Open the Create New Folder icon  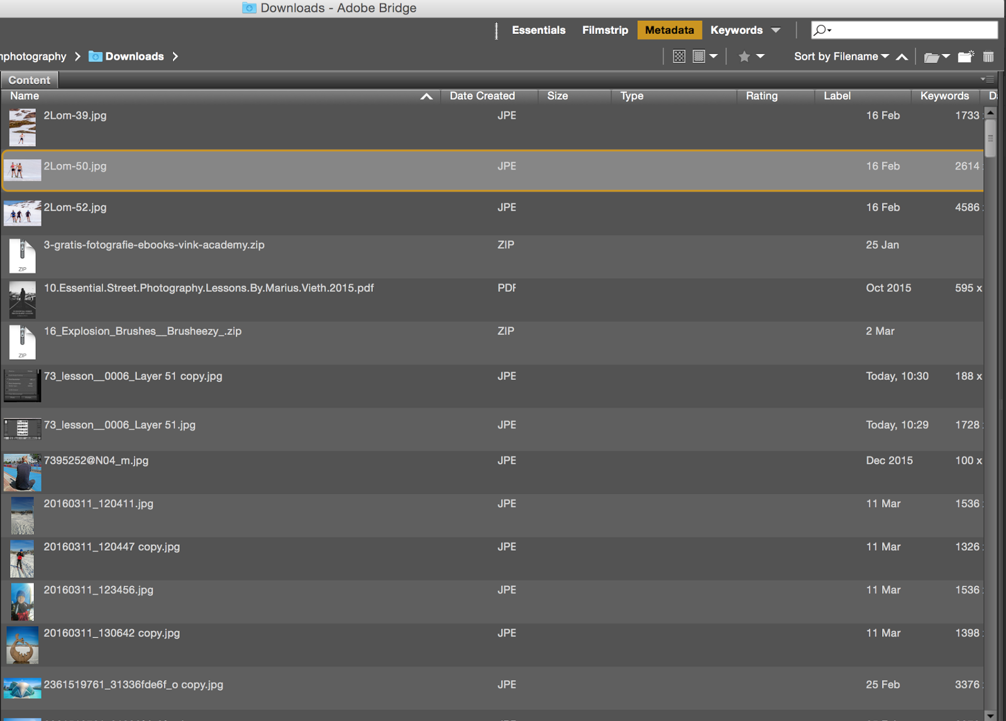click(965, 57)
